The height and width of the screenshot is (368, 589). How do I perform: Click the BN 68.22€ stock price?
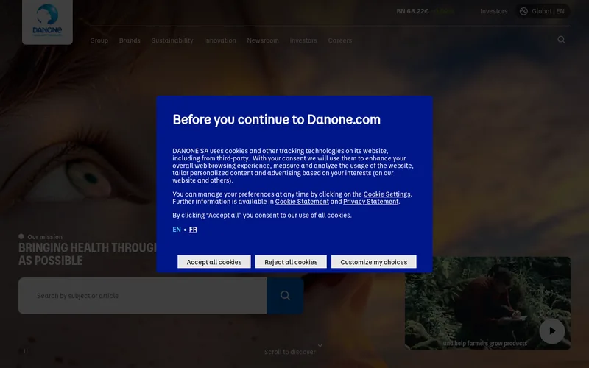click(412, 11)
